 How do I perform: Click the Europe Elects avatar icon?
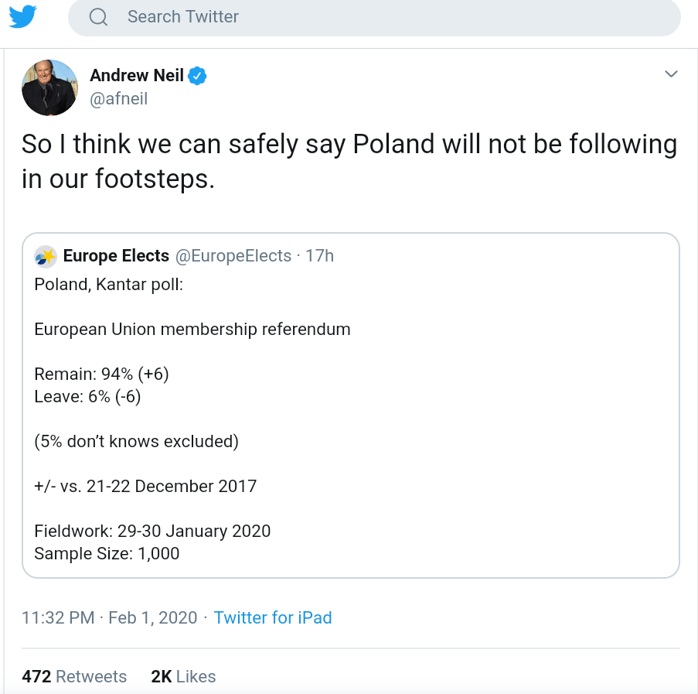(46, 257)
